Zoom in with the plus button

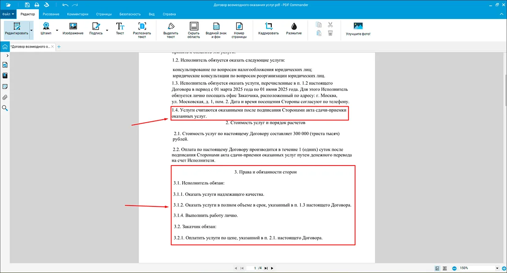click(504, 268)
